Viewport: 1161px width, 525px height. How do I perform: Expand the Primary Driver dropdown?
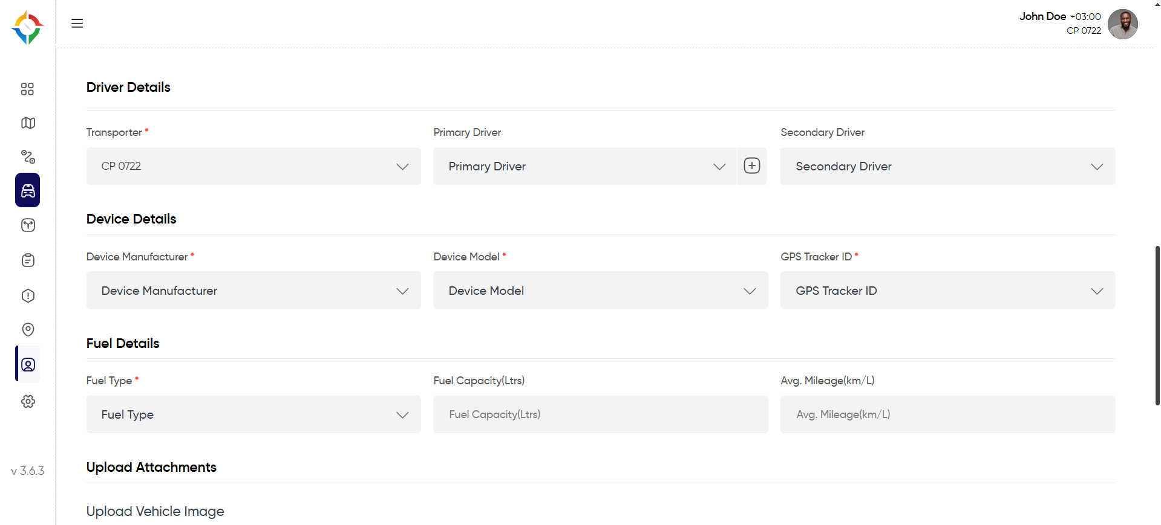coord(585,166)
